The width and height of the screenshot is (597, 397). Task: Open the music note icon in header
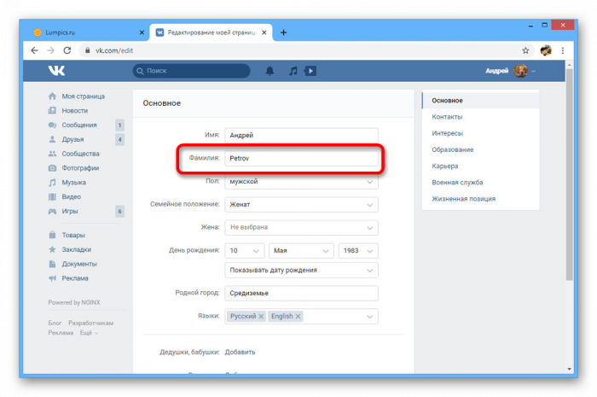pos(293,71)
